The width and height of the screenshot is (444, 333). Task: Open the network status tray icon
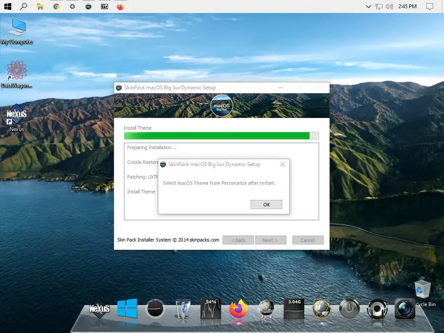point(379,7)
